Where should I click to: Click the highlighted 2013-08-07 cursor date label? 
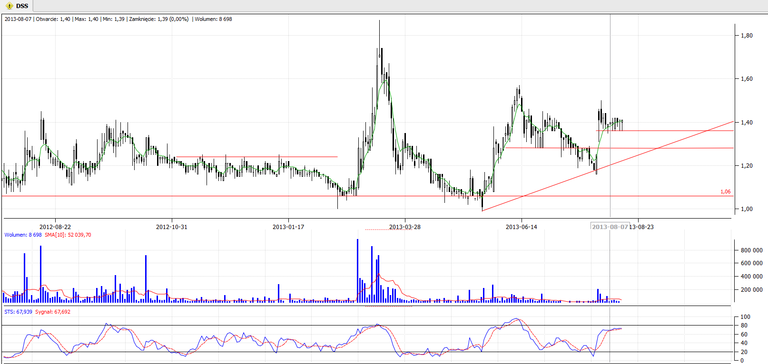pos(610,227)
